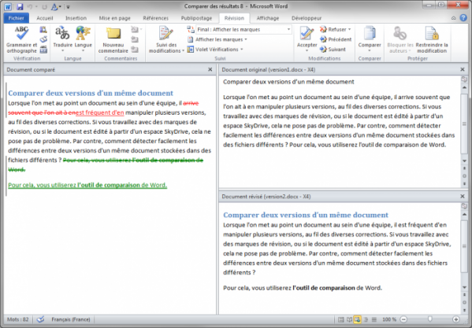Minimize the ribbon with the caret icon
472x328 pixels.
[454, 18]
